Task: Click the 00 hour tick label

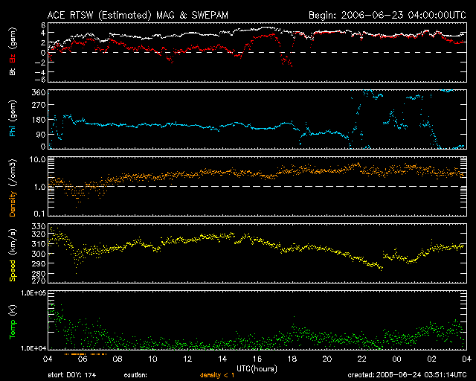Action: coord(396,359)
